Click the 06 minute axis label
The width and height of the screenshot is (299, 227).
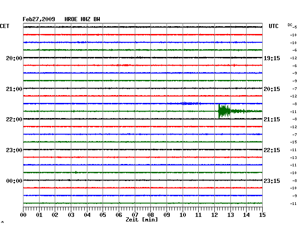pyautogui.click(x=119, y=215)
